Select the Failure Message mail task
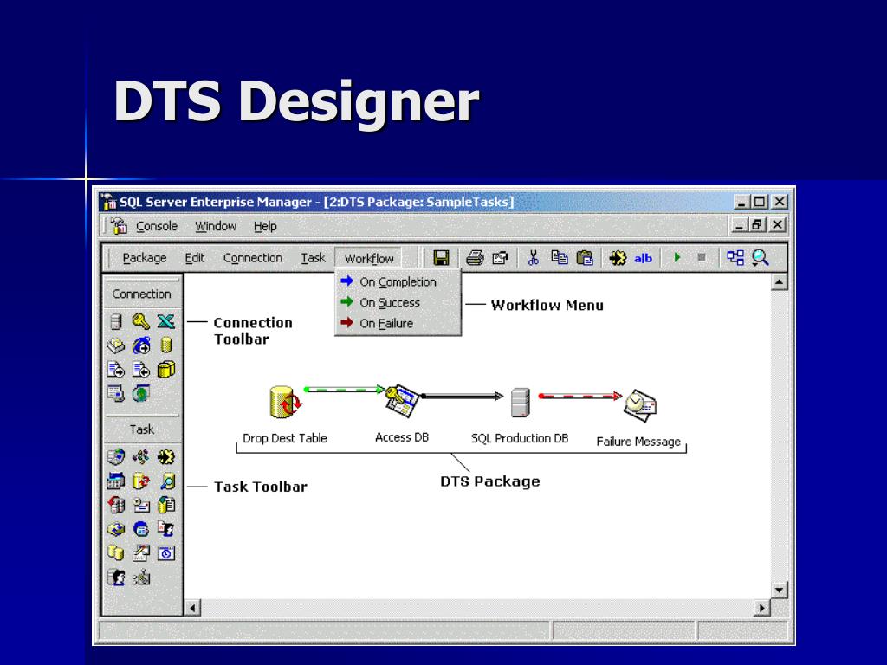The width and height of the screenshot is (887, 665). pyautogui.click(x=639, y=405)
